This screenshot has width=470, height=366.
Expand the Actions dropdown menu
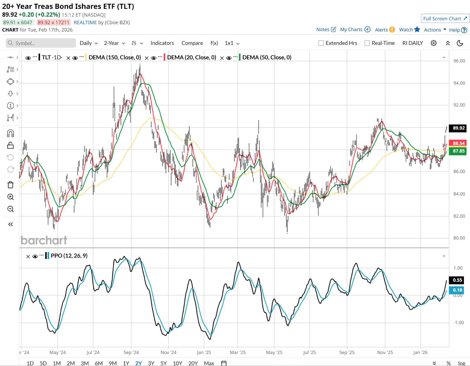(435, 30)
